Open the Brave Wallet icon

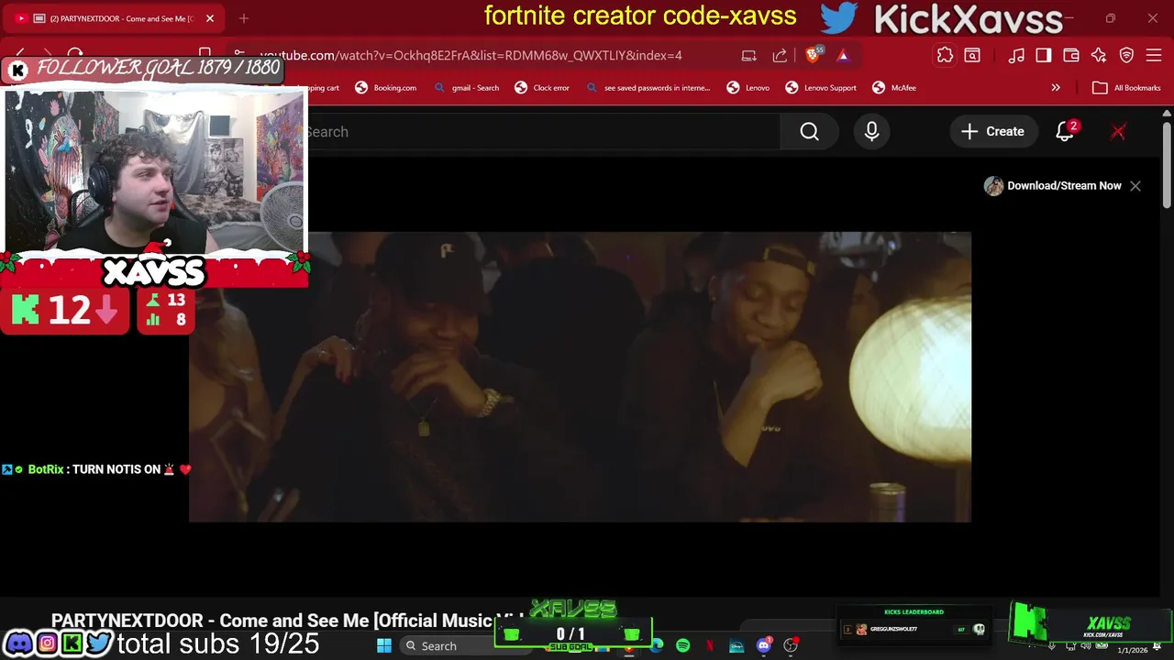(1071, 56)
